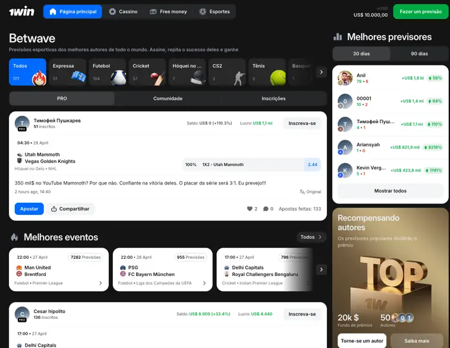Filter by Cricket category

point(147,72)
